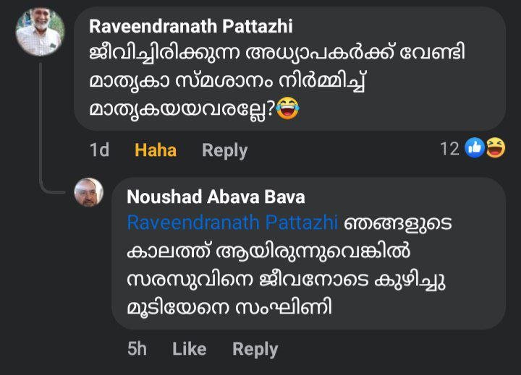Reply to Raveendranath Pattazhi's comment
Viewport: 521px width, 375px height.
(x=224, y=150)
